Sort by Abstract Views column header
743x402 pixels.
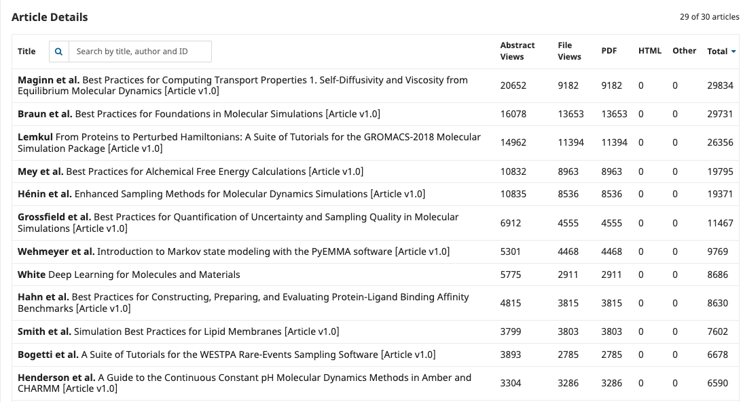(517, 51)
